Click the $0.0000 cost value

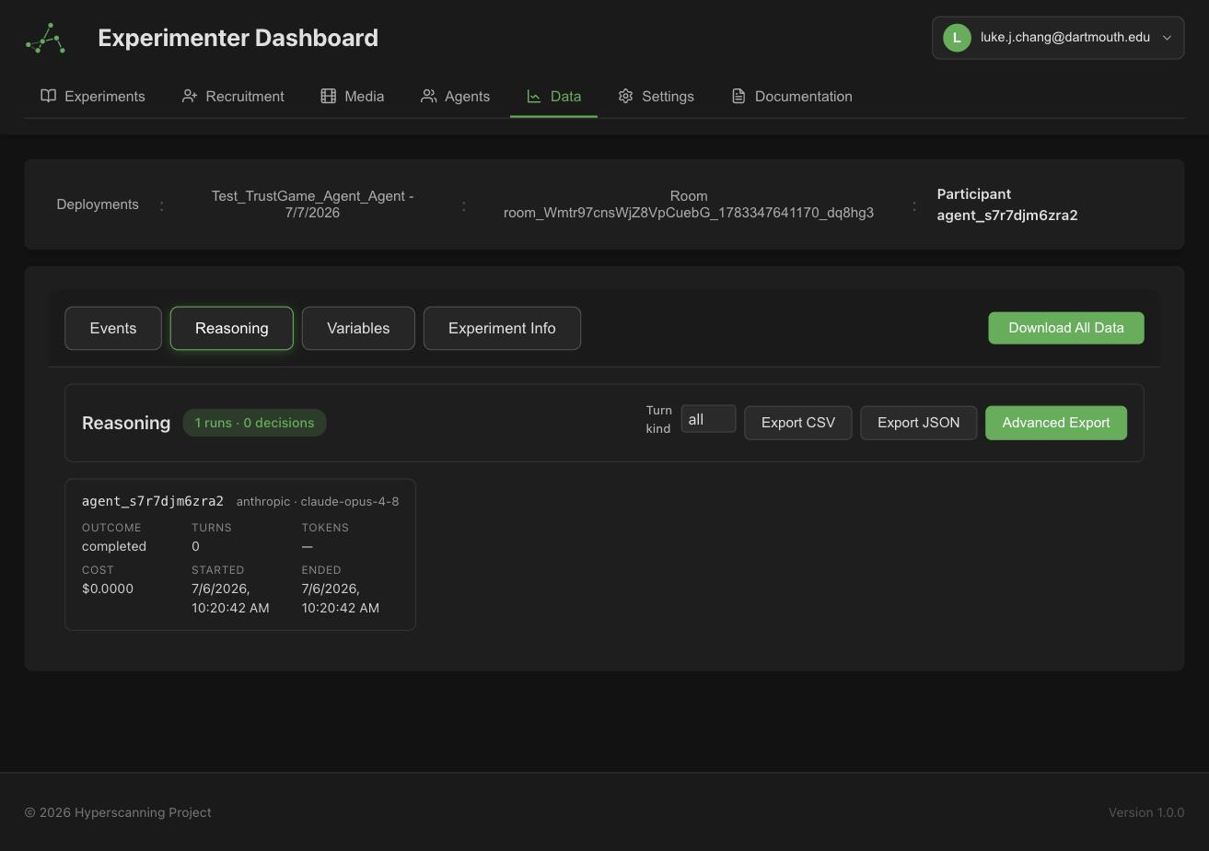tap(108, 589)
